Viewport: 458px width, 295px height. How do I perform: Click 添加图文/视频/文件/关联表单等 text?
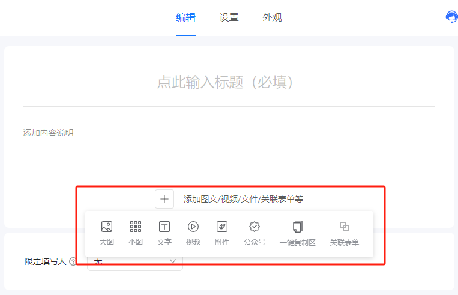tap(243, 199)
